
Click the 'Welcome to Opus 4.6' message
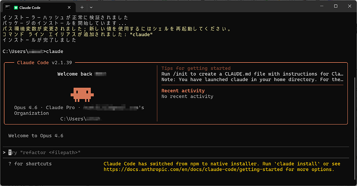[x=36, y=136]
